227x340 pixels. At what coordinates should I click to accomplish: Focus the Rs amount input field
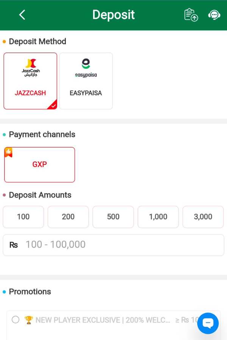click(x=113, y=245)
